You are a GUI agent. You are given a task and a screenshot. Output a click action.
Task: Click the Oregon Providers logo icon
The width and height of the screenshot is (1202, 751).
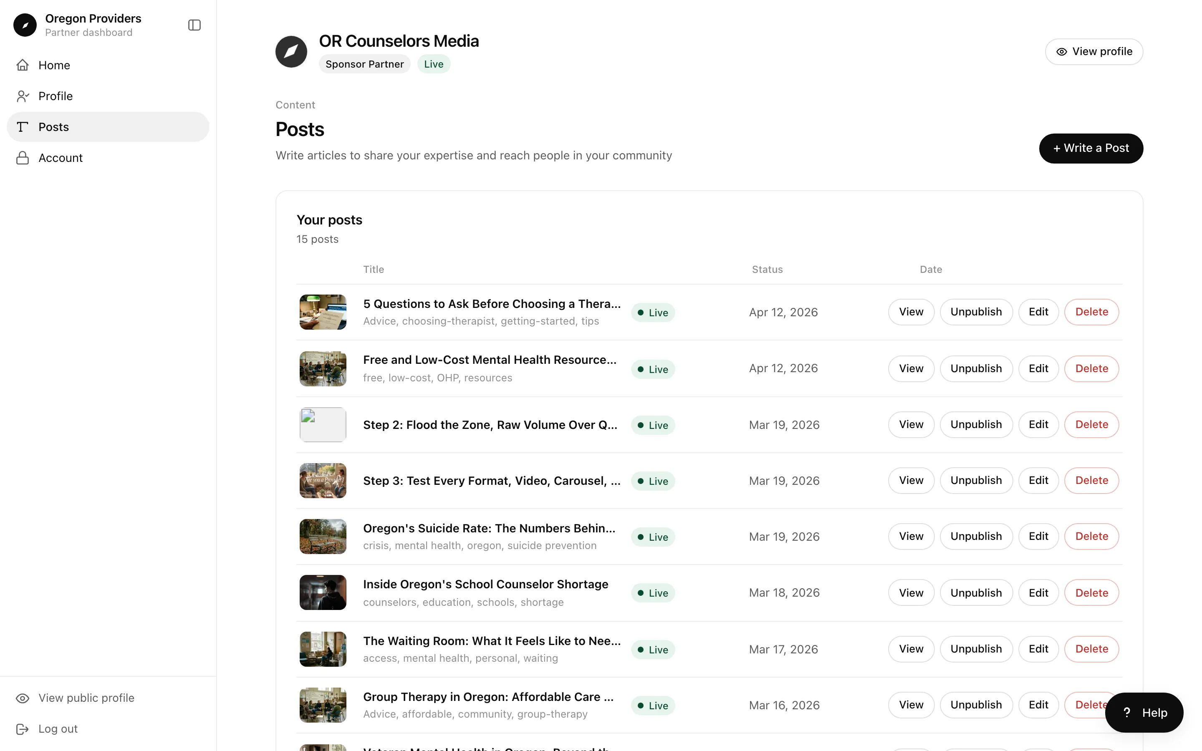pos(25,25)
